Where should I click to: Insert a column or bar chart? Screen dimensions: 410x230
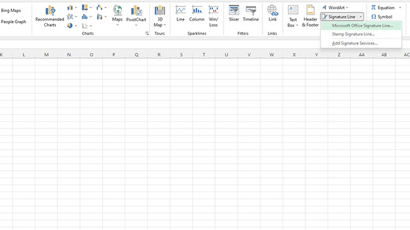pos(70,8)
